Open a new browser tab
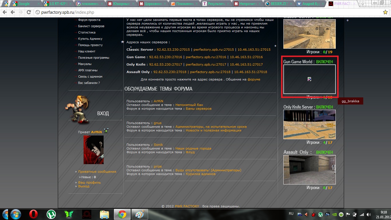Screen dimensions: 391x220 click(362, 4)
